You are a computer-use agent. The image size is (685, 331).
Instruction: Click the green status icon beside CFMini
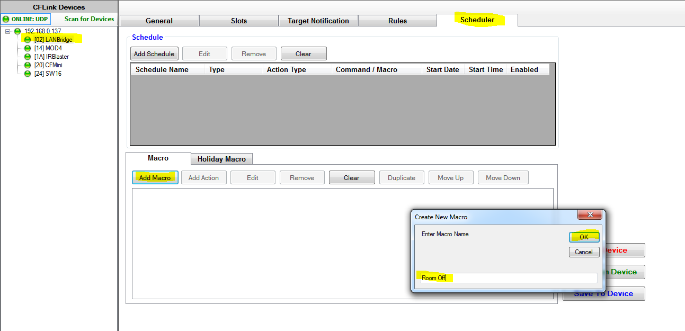tap(28, 65)
